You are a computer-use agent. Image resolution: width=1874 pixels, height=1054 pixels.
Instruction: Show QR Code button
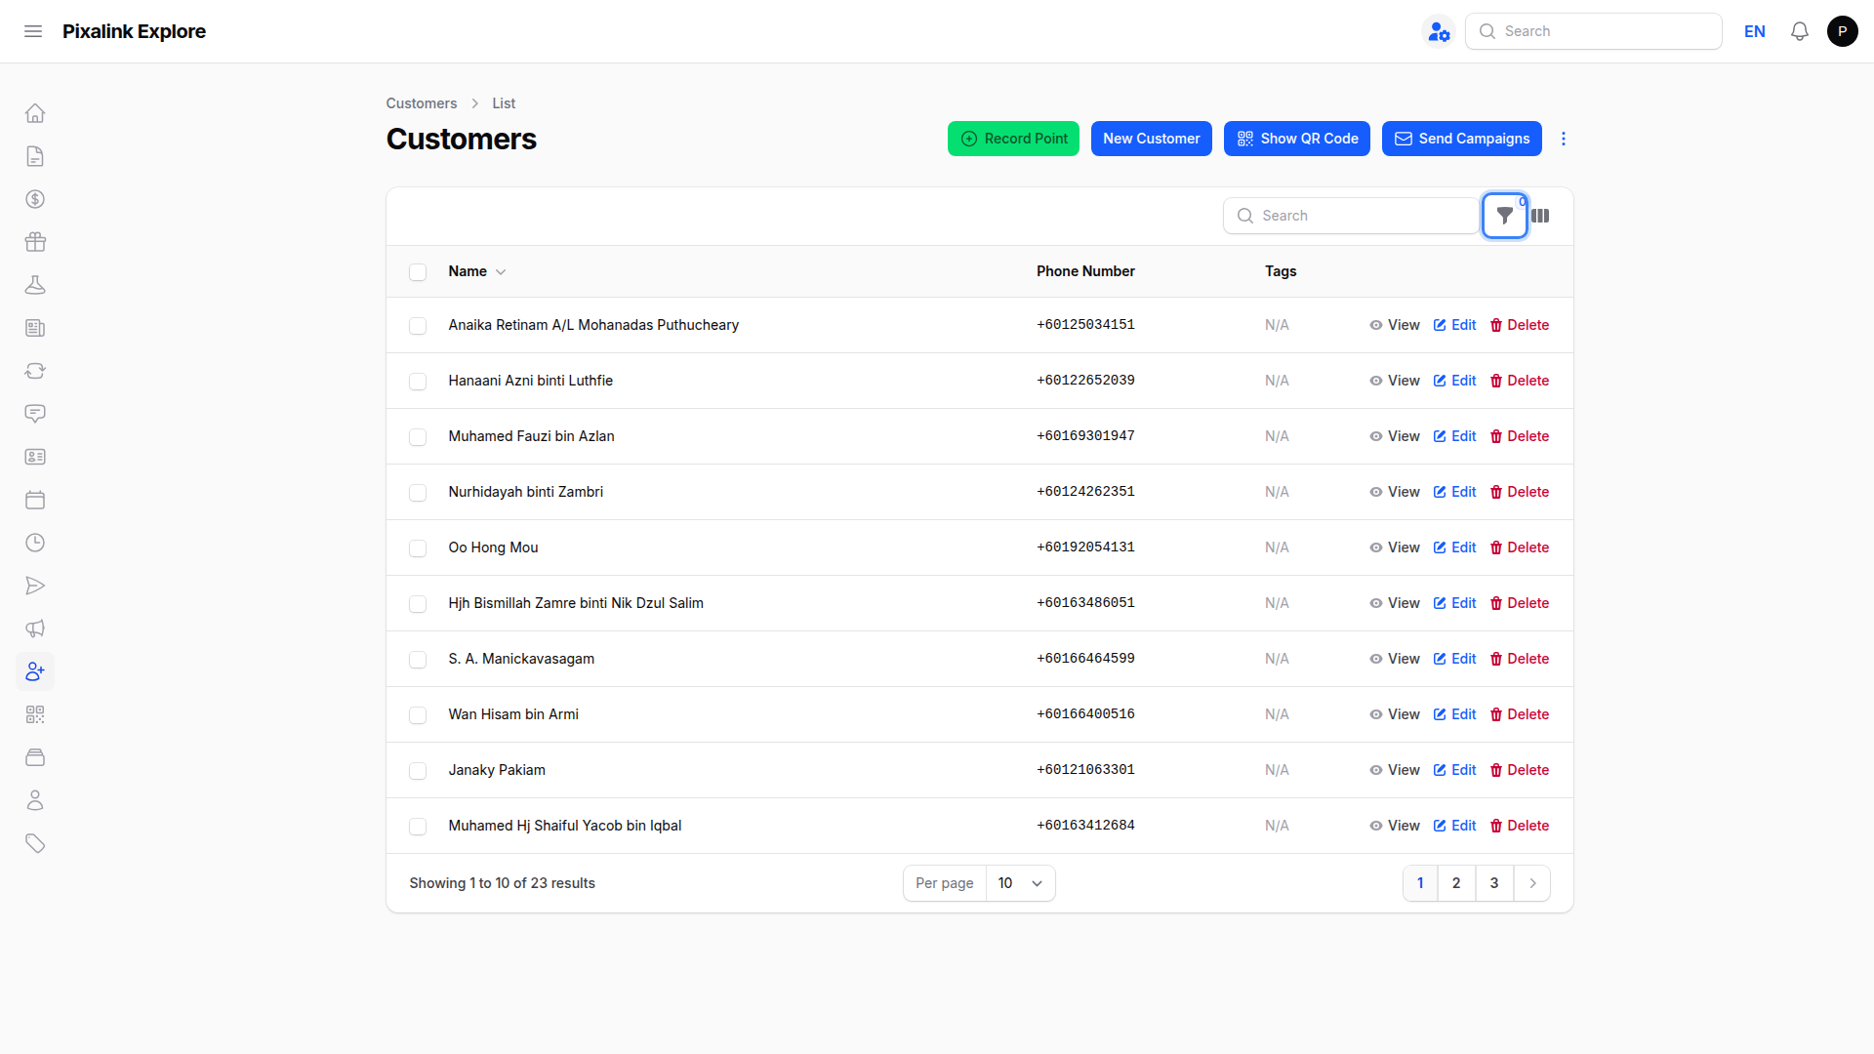click(1297, 139)
